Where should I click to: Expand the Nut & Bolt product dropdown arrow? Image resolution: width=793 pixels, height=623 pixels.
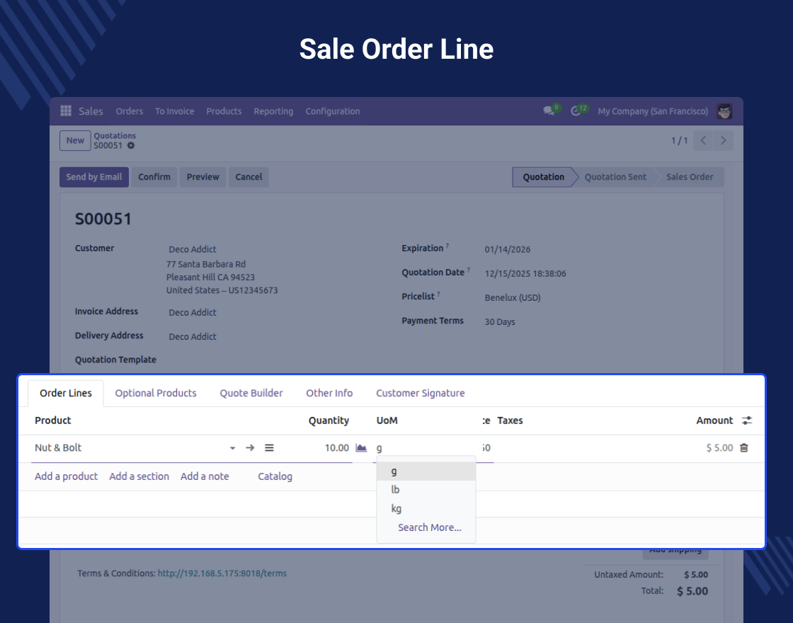232,448
